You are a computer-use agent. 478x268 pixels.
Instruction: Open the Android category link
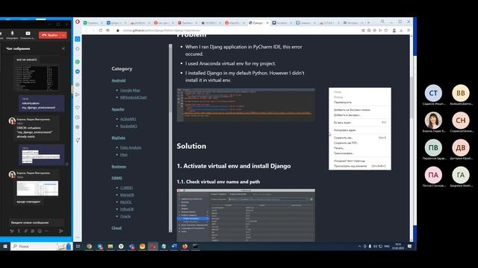click(118, 80)
